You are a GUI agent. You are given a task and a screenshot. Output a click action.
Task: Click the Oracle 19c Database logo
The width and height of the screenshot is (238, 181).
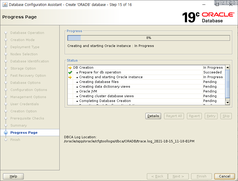click(x=208, y=17)
